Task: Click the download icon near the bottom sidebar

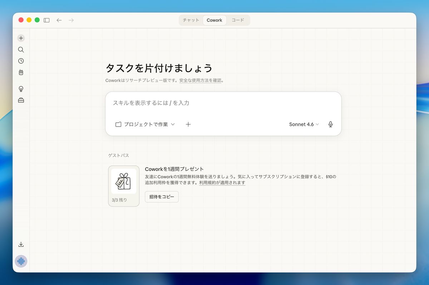Action: 21,244
